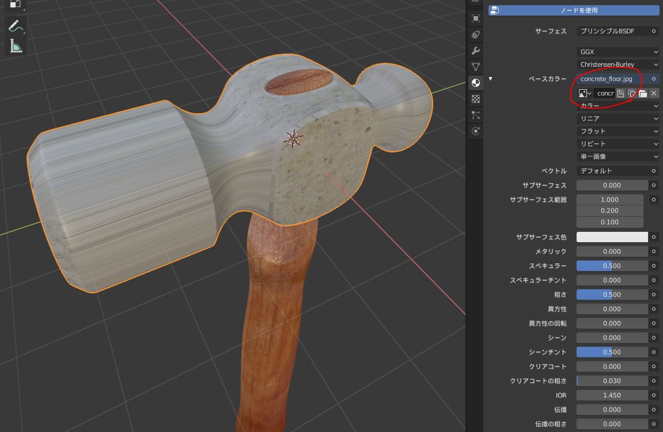Click the シーン 0.000 slider
This screenshot has width=663, height=432.
pos(612,338)
